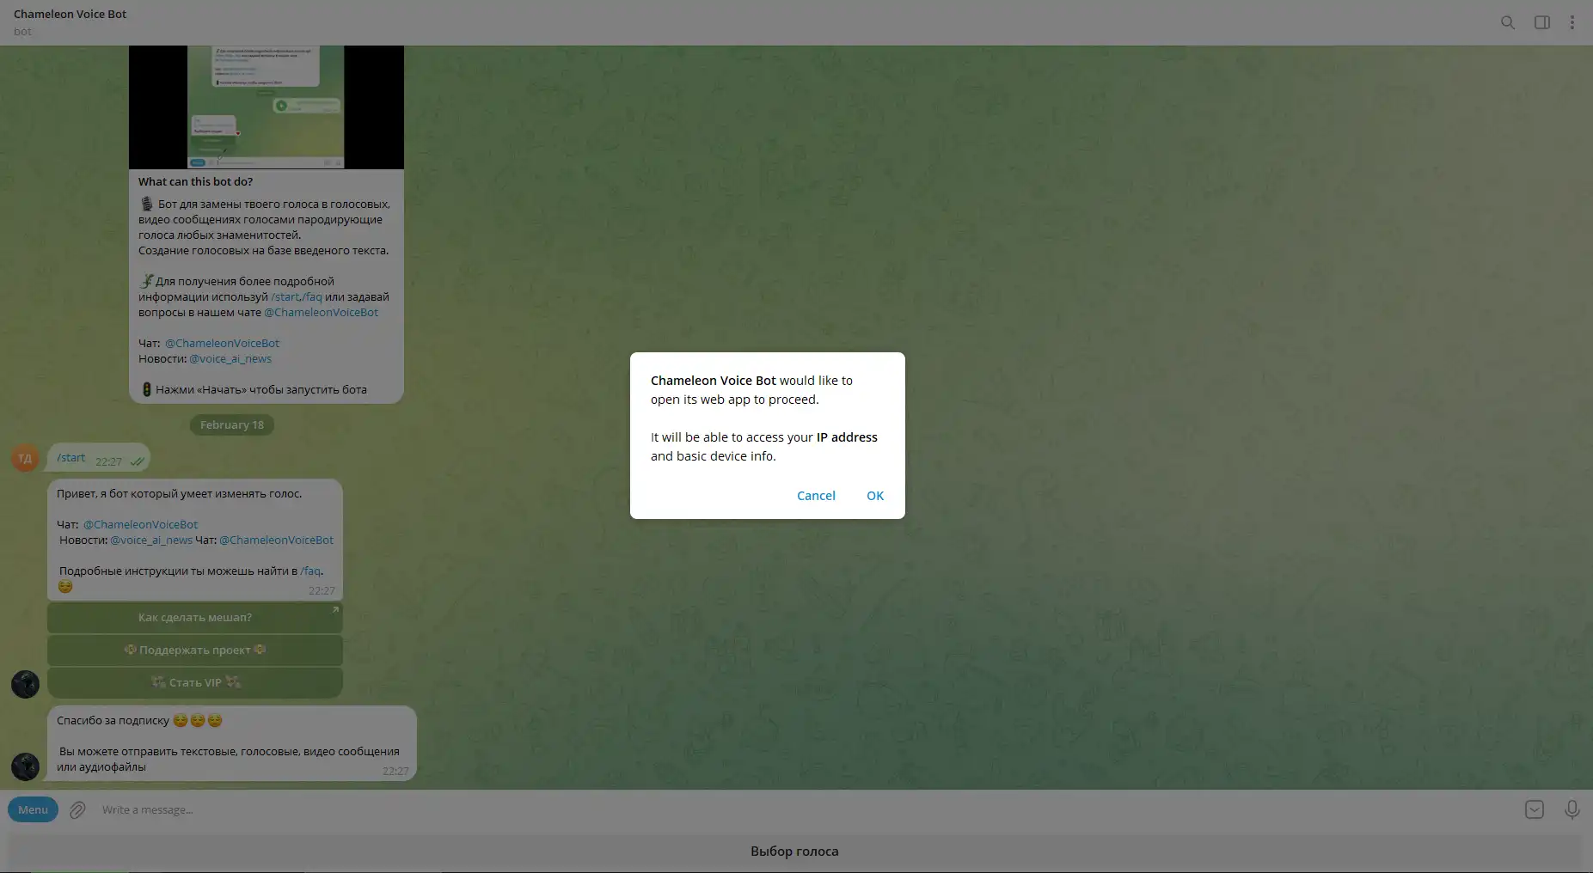Click Chameleon Voice Bot header title

(x=70, y=14)
